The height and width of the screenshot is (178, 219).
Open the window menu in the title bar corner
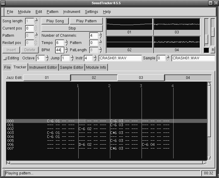[x=3, y=3]
